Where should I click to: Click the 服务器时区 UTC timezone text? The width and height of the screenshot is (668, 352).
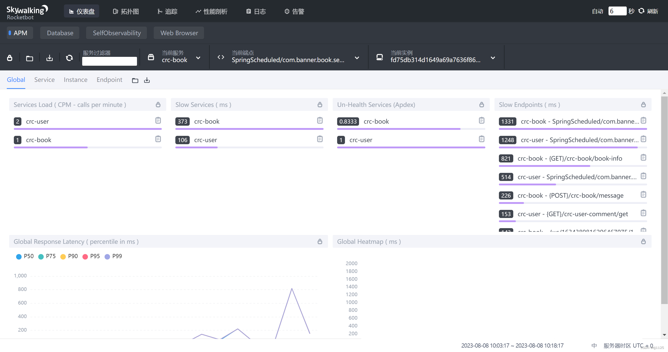click(x=628, y=345)
